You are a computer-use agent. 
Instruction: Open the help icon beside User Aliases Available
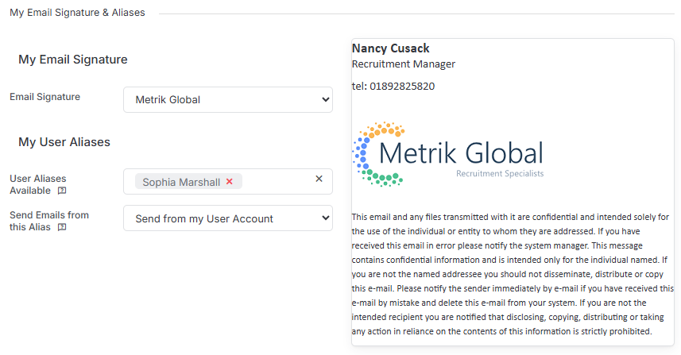click(x=62, y=191)
